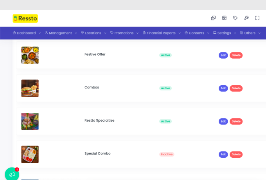Expand the Others dropdown chevron

coord(259,33)
